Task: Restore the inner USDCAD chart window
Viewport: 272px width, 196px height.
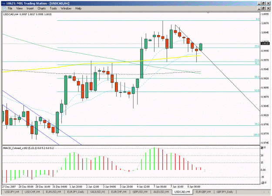Action: point(263,8)
